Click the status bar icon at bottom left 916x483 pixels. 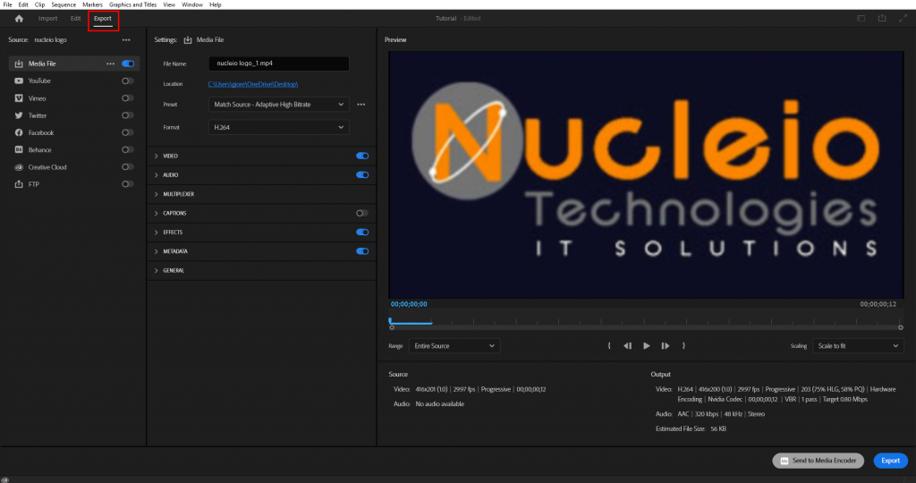click(4, 479)
